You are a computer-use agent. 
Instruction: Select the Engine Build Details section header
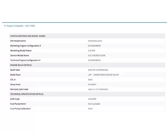tap(21, 65)
